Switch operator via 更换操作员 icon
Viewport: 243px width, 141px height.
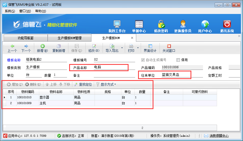(183, 26)
